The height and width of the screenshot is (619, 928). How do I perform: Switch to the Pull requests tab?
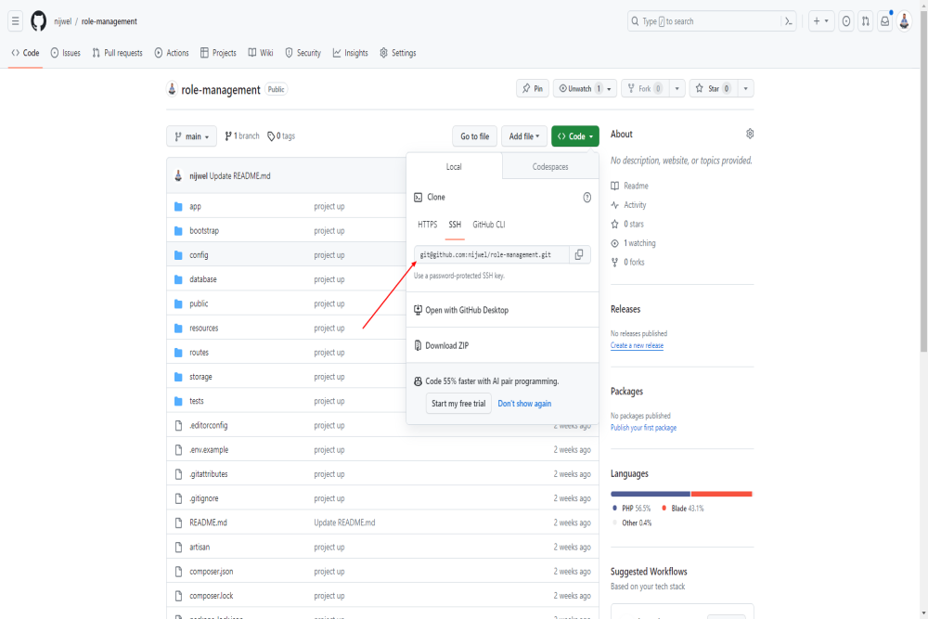pyautogui.click(x=117, y=53)
